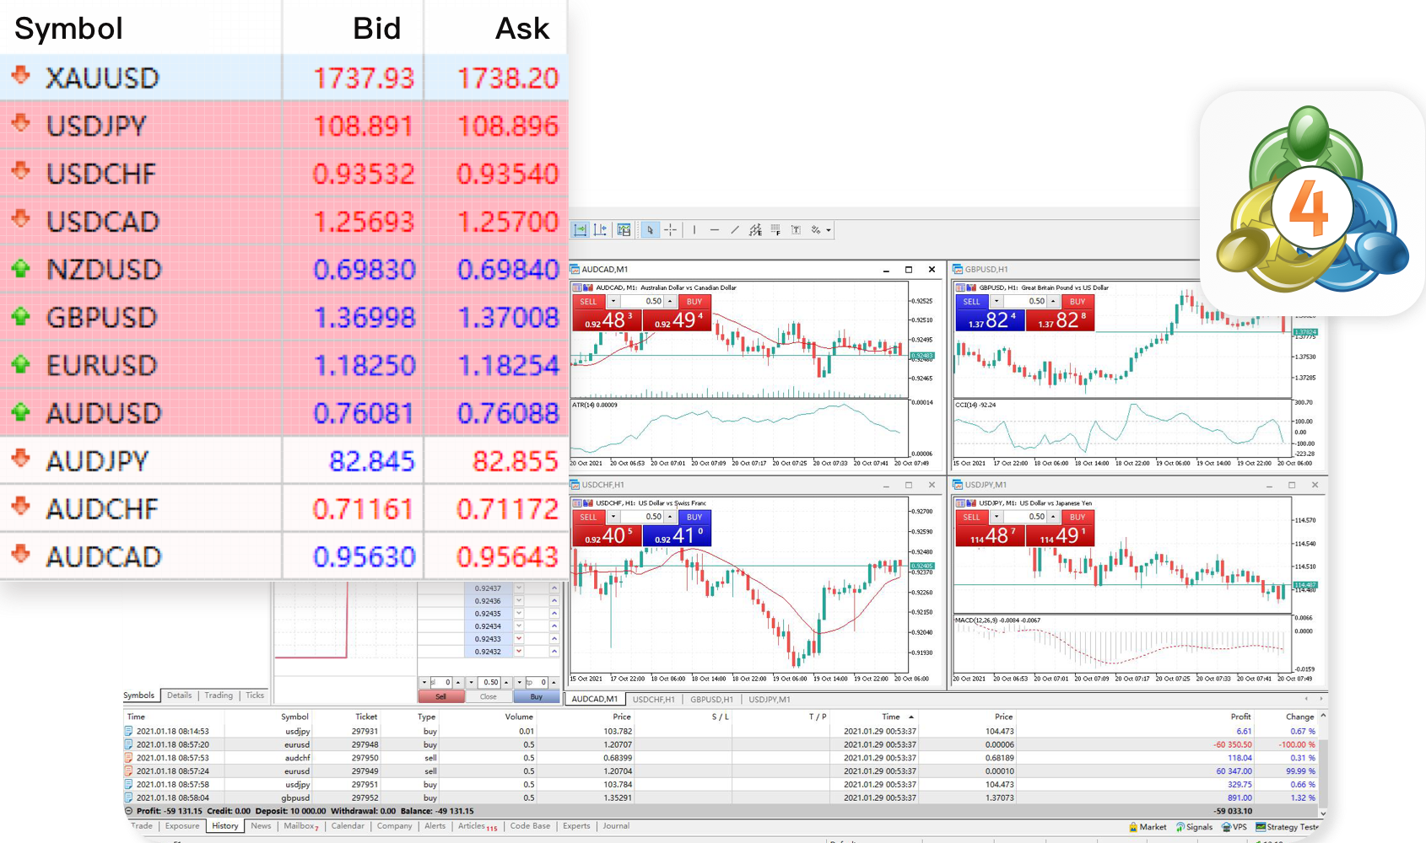Click the Sell button in depth panel
Viewport: 1426px width, 843px height.
pos(440,697)
